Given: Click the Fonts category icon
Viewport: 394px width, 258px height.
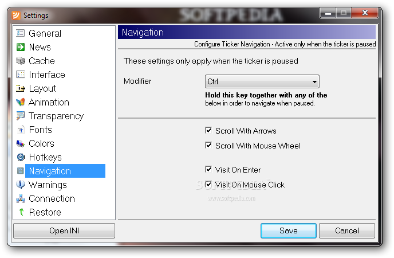Looking at the screenshot, I should click(21, 130).
